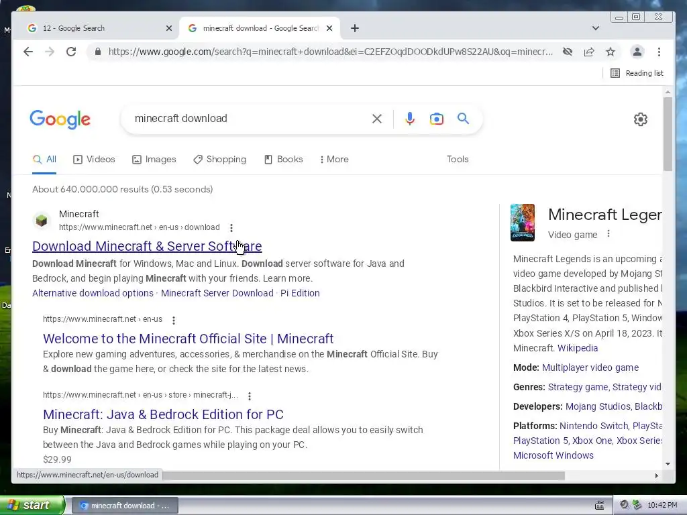This screenshot has width=687, height=515.
Task: Click the keyboard icon in the taskbar
Action: point(599,506)
